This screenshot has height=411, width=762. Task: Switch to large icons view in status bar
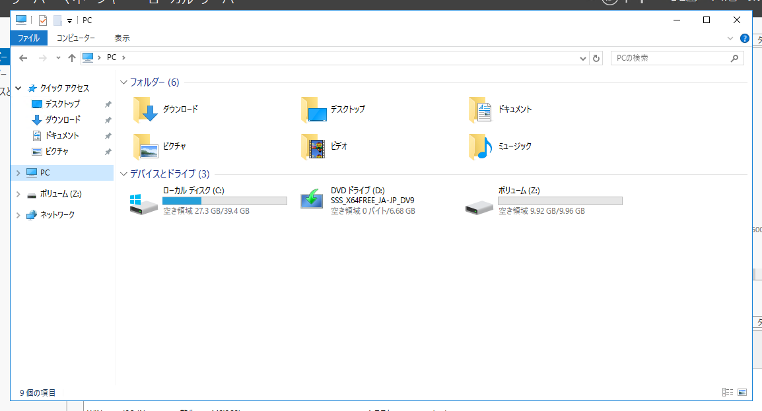click(742, 392)
